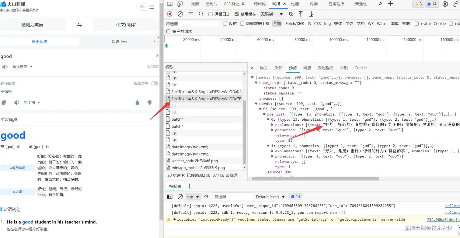Clear the network log
The image size is (460, 238).
coord(180,14)
